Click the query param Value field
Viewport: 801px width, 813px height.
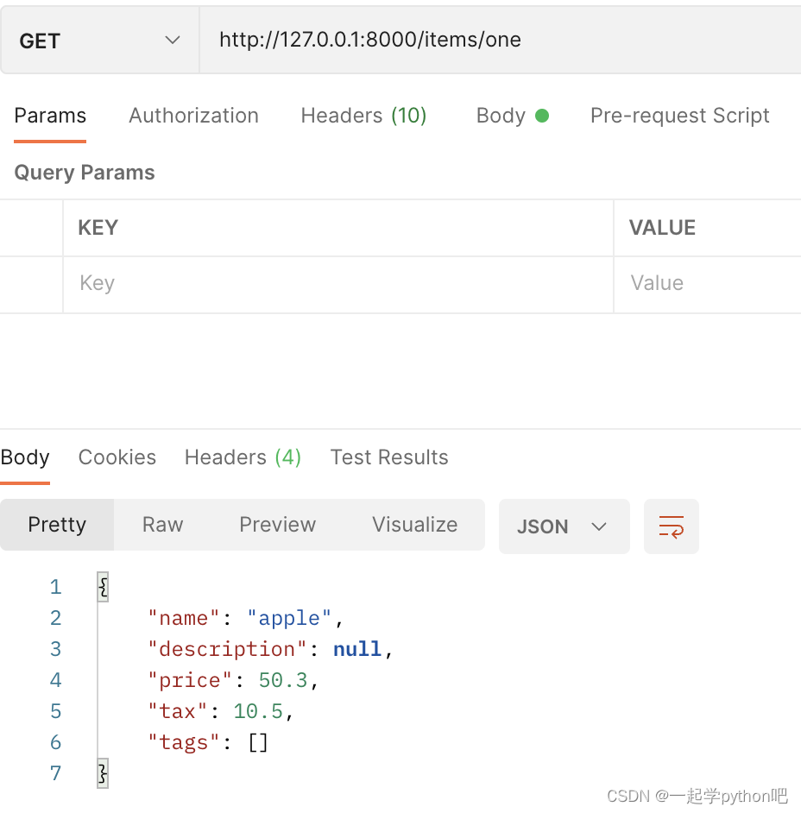pos(708,283)
